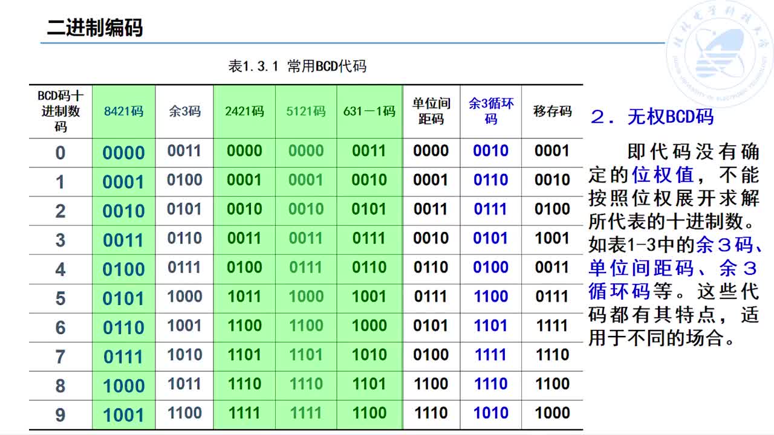Select the 631-1码 column header
Screen dimensions: 774x435
[x=369, y=111]
